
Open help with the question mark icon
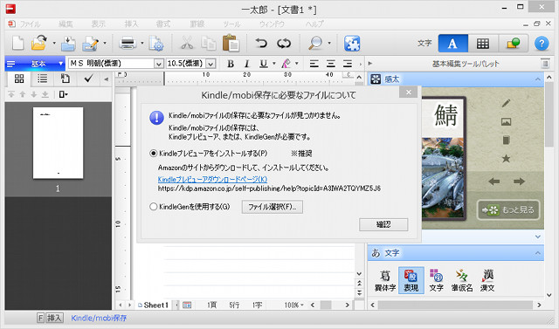coord(542,44)
